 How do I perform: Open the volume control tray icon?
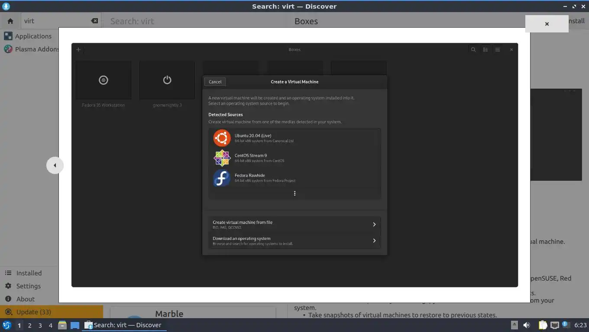pyautogui.click(x=527, y=325)
